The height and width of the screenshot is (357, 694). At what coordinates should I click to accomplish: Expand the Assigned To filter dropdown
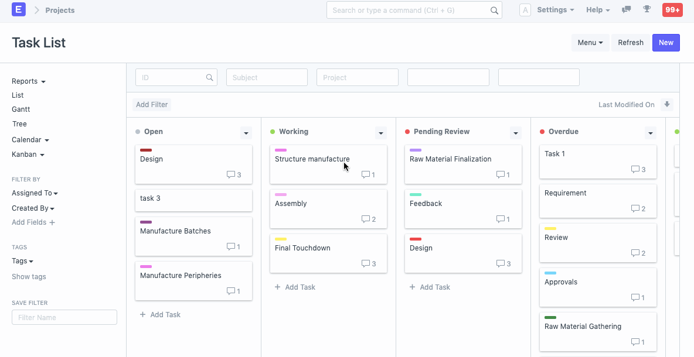[35, 193]
